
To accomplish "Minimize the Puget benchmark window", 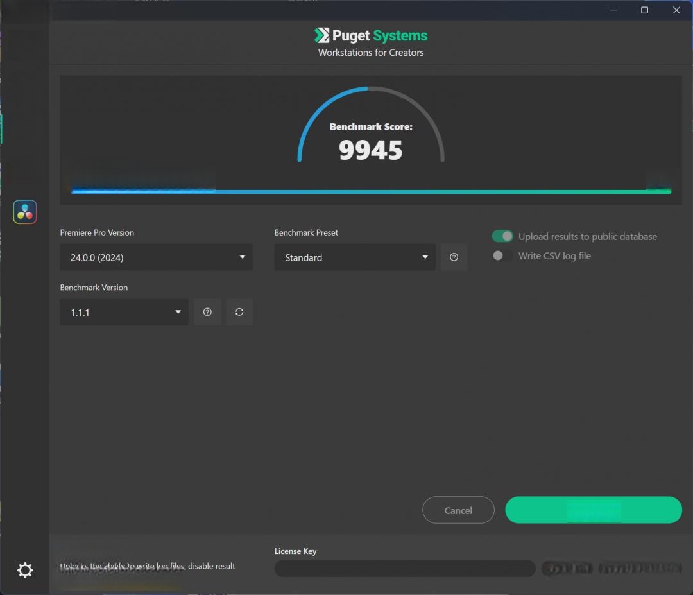I will 613,10.
